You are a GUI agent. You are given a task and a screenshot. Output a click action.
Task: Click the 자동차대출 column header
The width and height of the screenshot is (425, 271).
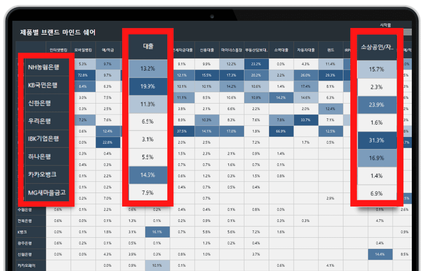click(x=306, y=50)
